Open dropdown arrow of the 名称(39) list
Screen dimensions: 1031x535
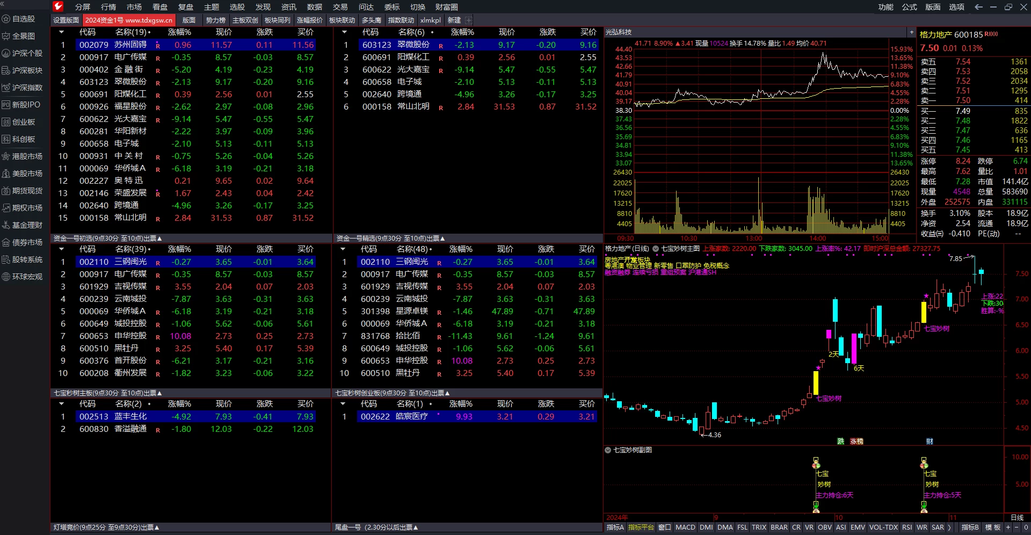click(x=61, y=249)
